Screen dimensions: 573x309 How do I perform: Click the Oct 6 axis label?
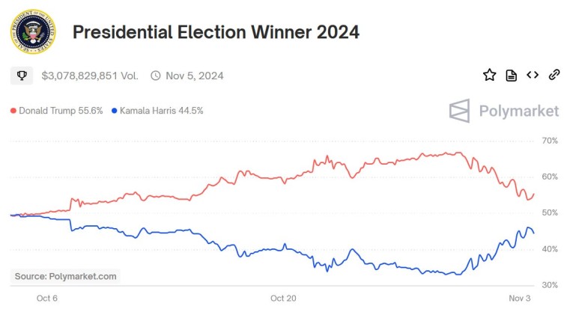point(46,298)
